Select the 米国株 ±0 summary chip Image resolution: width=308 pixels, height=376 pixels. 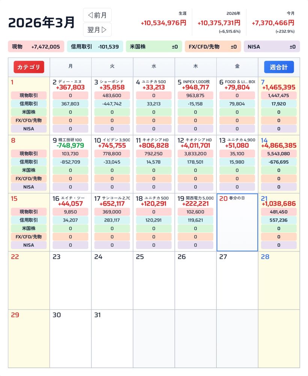point(154,47)
